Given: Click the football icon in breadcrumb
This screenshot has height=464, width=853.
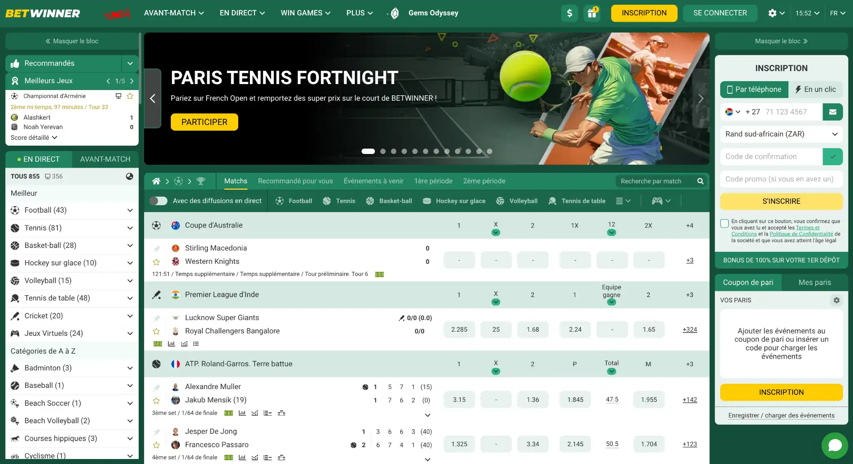Looking at the screenshot, I should [179, 181].
